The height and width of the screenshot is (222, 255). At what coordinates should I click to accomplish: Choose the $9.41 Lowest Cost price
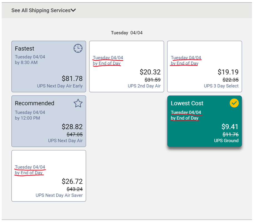pos(230,127)
